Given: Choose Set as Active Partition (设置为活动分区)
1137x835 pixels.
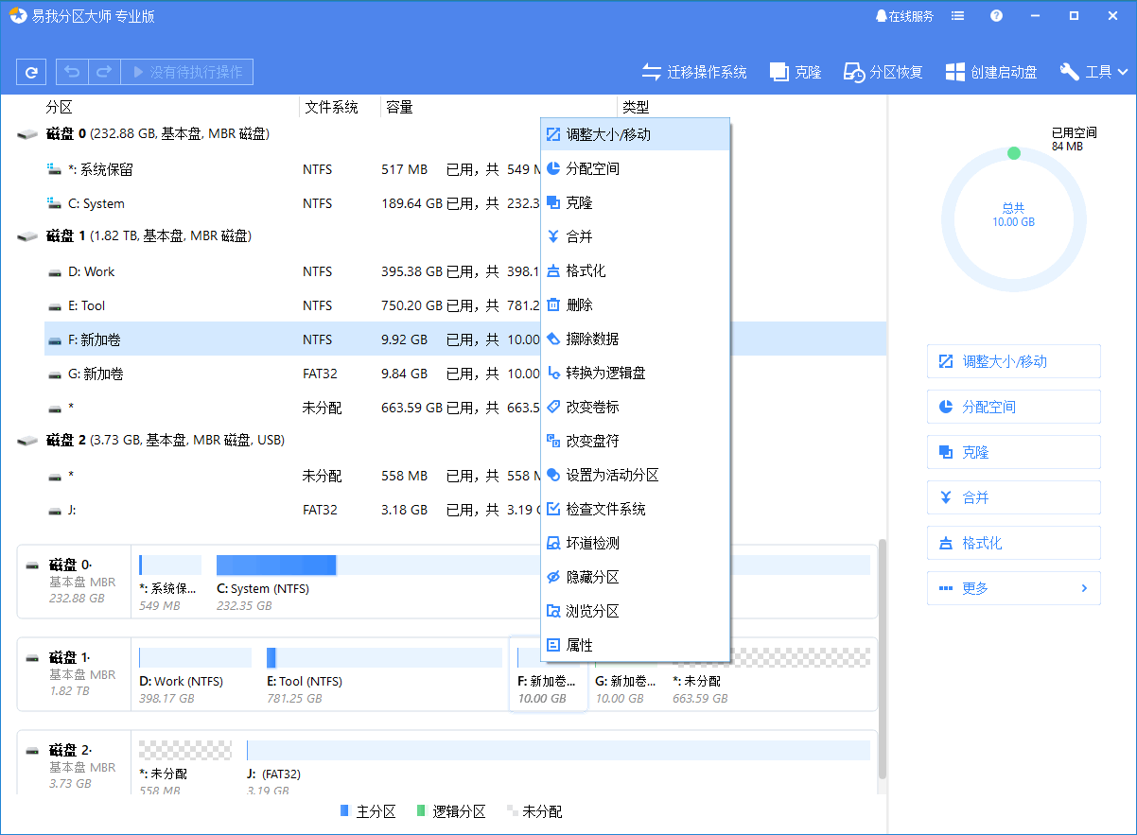Looking at the screenshot, I should 611,475.
